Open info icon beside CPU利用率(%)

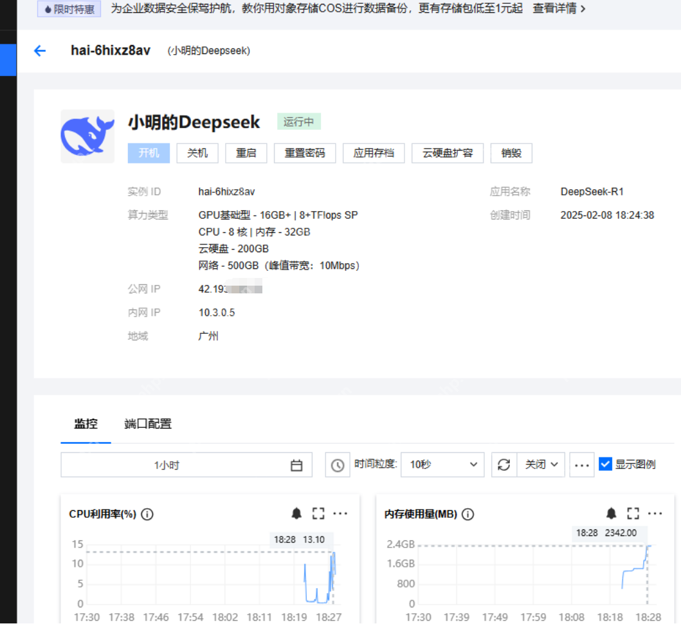148,514
